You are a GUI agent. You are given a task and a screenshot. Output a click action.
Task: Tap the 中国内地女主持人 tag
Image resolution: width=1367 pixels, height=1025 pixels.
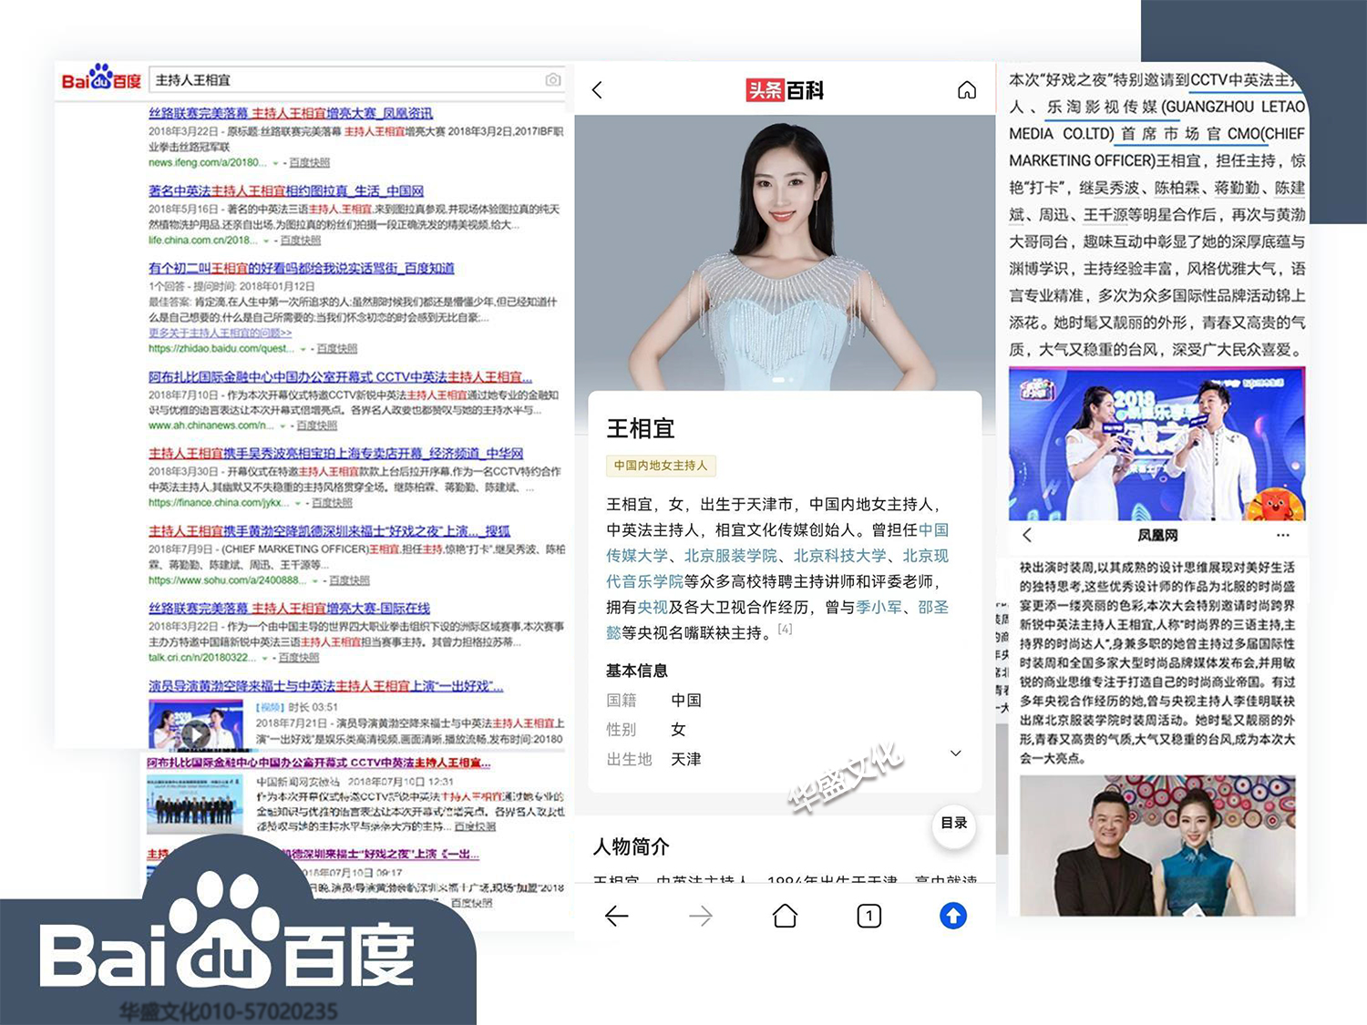[661, 466]
